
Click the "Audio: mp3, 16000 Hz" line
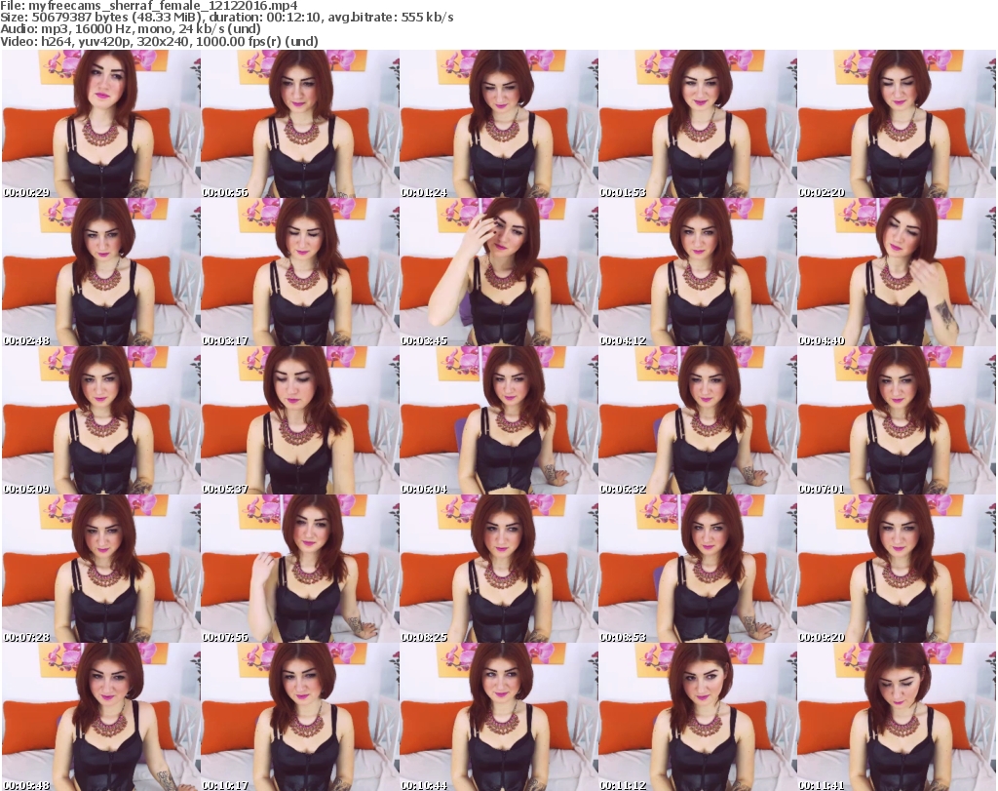tap(132, 29)
